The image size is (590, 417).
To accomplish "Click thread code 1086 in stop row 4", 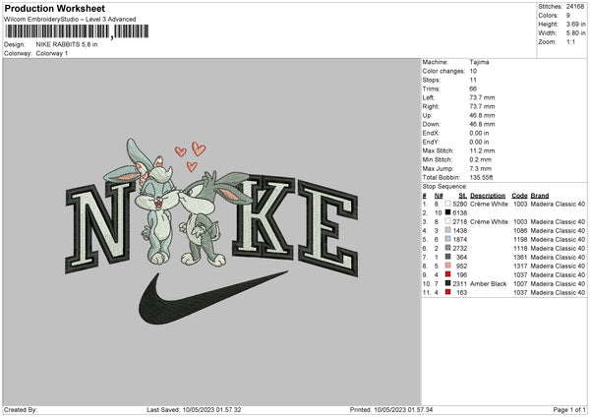I will tap(520, 231).
